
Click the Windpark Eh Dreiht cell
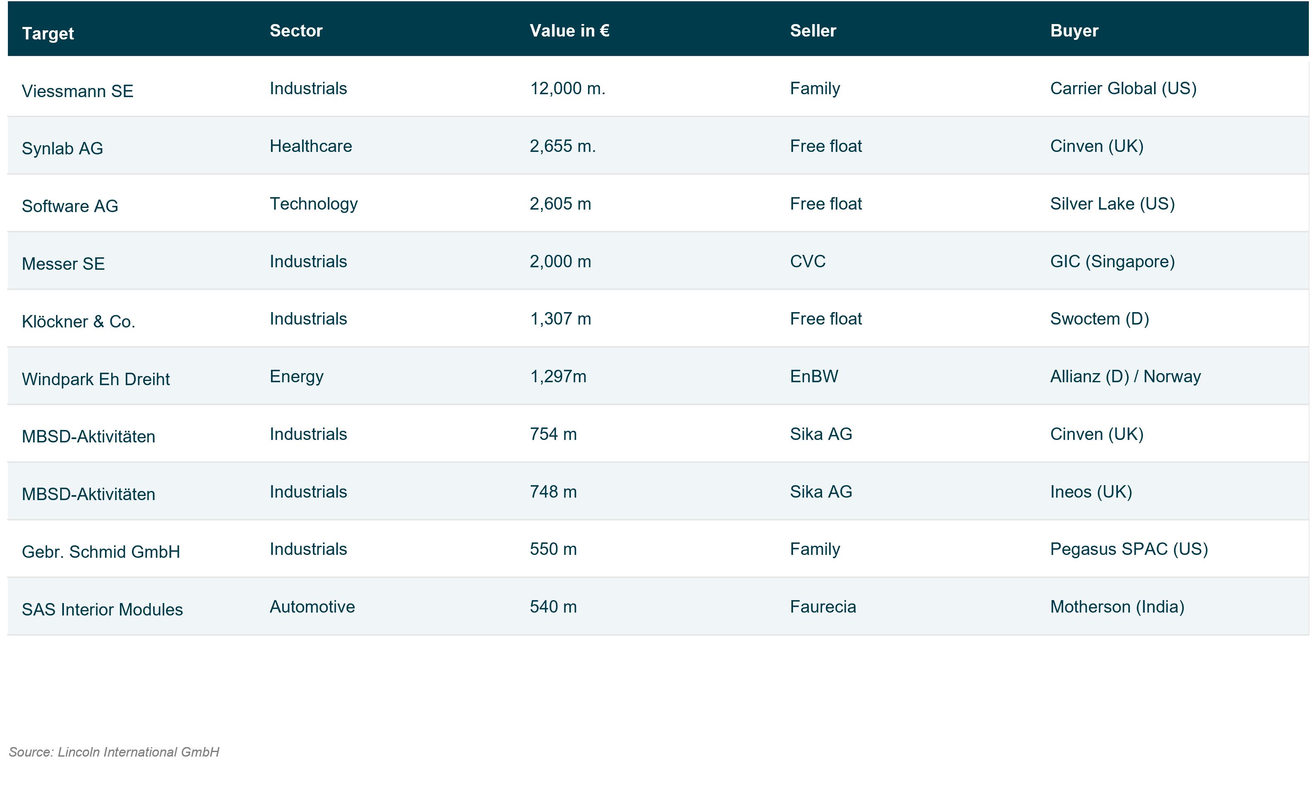(x=95, y=379)
